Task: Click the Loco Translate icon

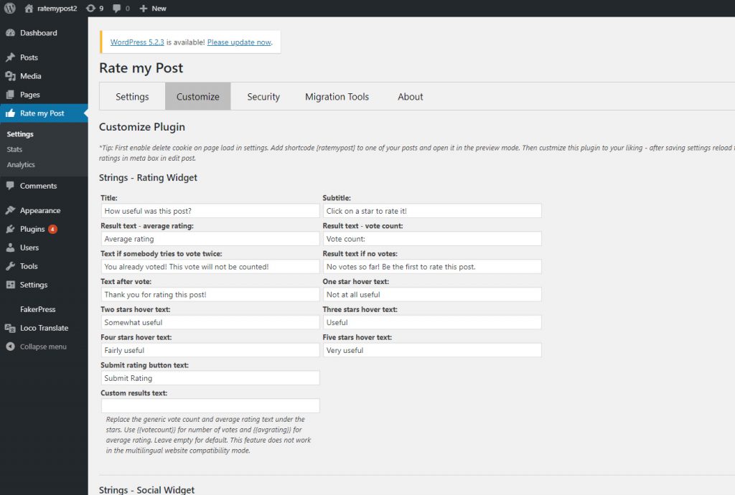Action: click(10, 328)
